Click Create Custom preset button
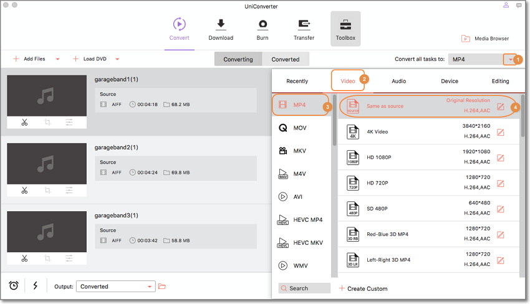Image resolution: width=530 pixels, height=304 pixels. tap(363, 288)
